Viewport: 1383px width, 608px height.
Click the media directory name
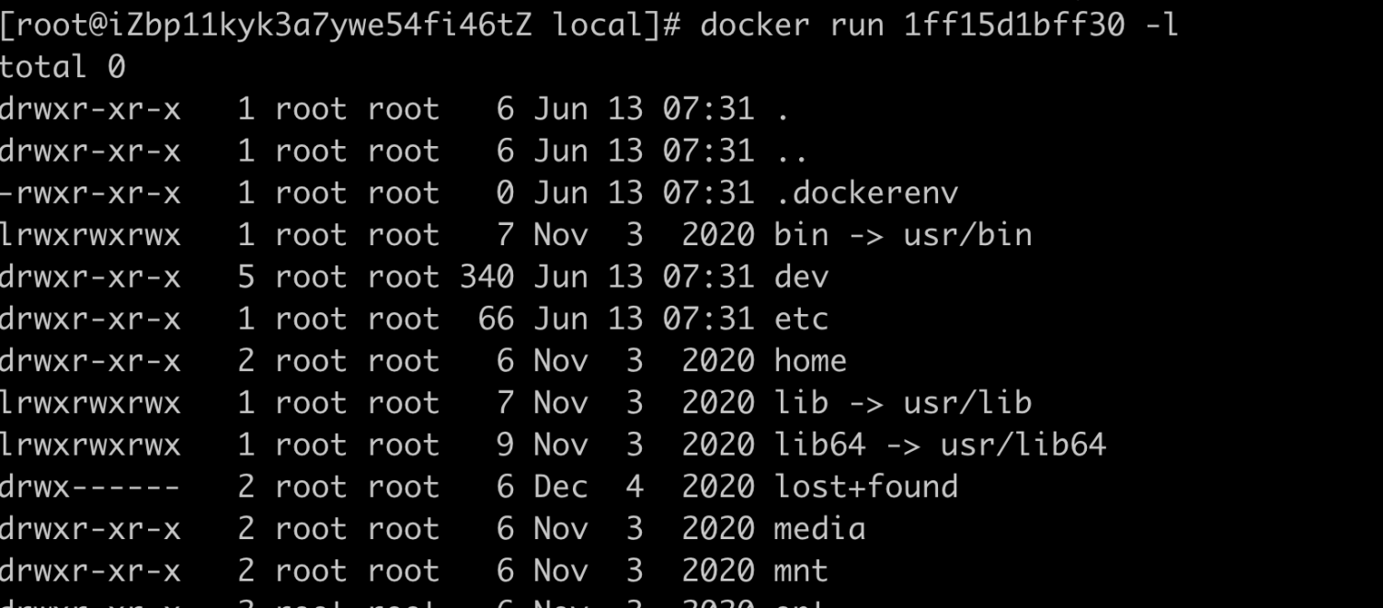(820, 529)
